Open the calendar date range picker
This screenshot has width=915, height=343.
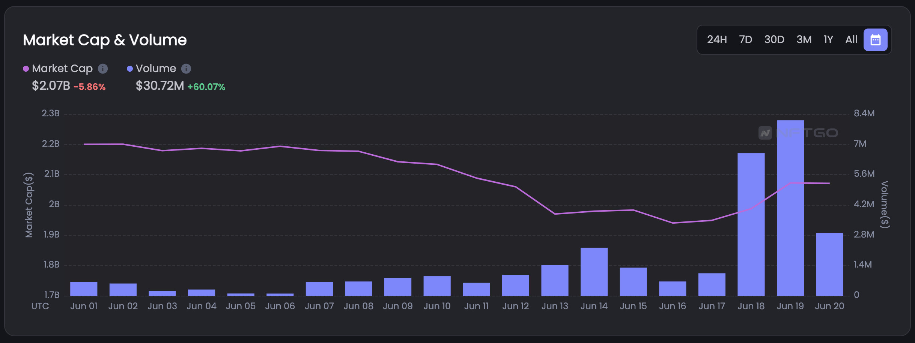pyautogui.click(x=875, y=40)
